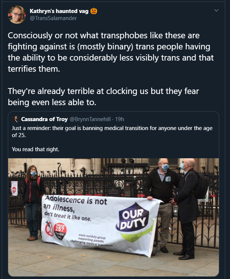Image resolution: width=230 pixels, height=279 pixels.
Task: Open the Kathryn's haunted vag display name
Action: click(x=59, y=11)
